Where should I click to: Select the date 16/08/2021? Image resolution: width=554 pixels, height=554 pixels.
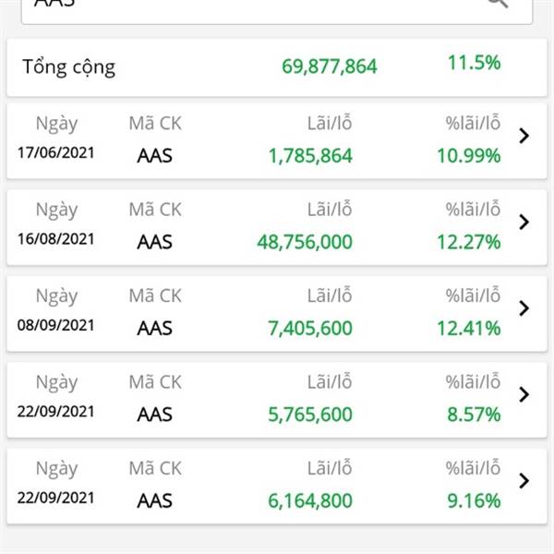(55, 239)
